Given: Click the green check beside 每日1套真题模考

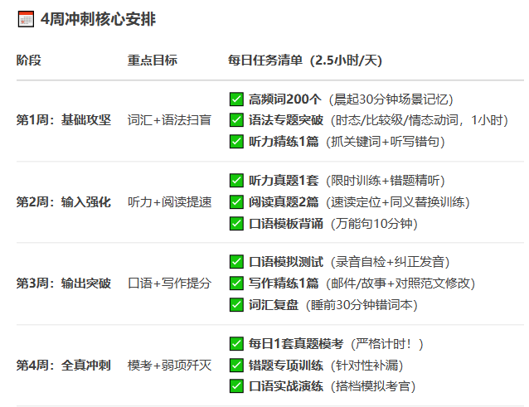Looking at the screenshot, I should [x=236, y=344].
